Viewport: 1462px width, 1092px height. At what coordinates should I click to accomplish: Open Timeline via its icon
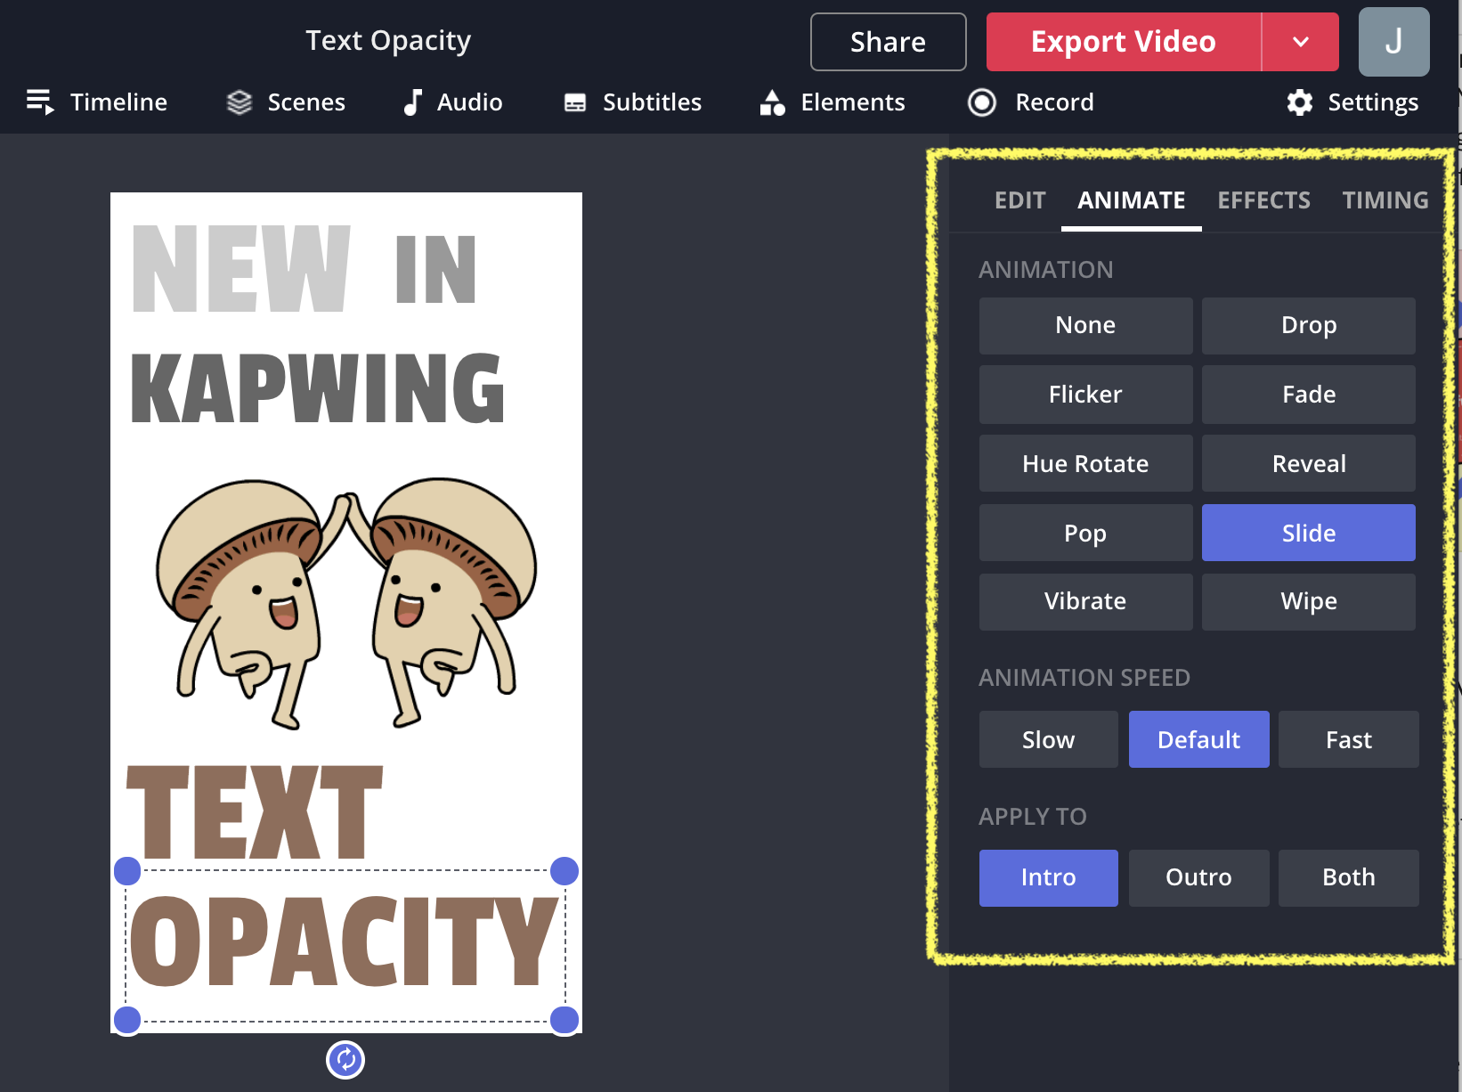40,102
